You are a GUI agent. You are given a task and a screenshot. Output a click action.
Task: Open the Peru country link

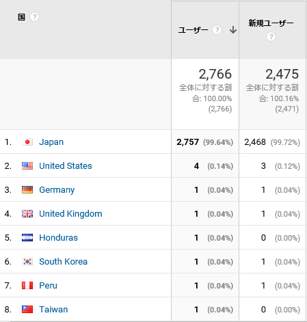tap(48, 286)
